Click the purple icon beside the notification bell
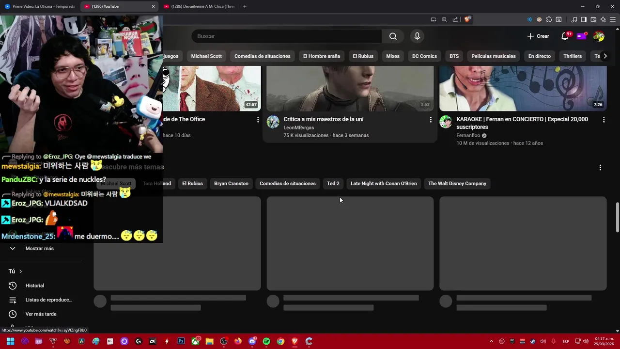The image size is (620, 349). click(x=581, y=36)
